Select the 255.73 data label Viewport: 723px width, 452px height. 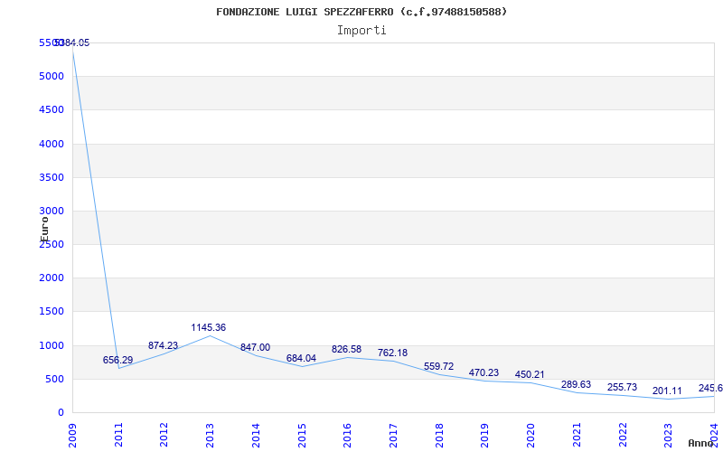pyautogui.click(x=622, y=387)
